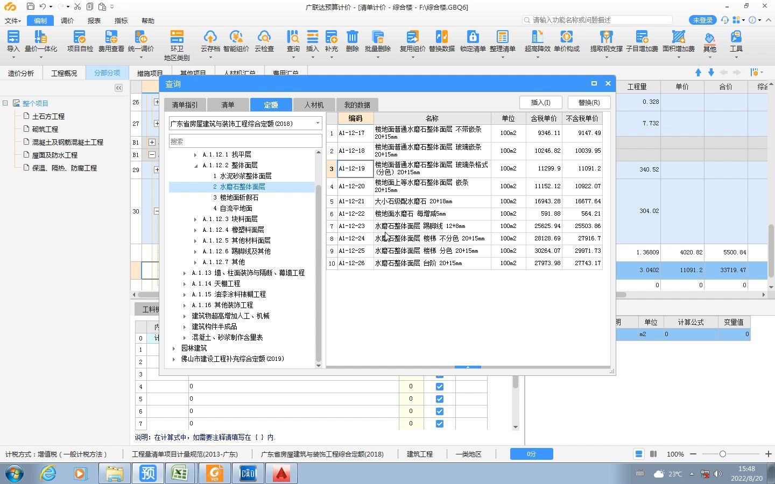
Task: Click the zoom-out minus button
Action: pos(693,454)
